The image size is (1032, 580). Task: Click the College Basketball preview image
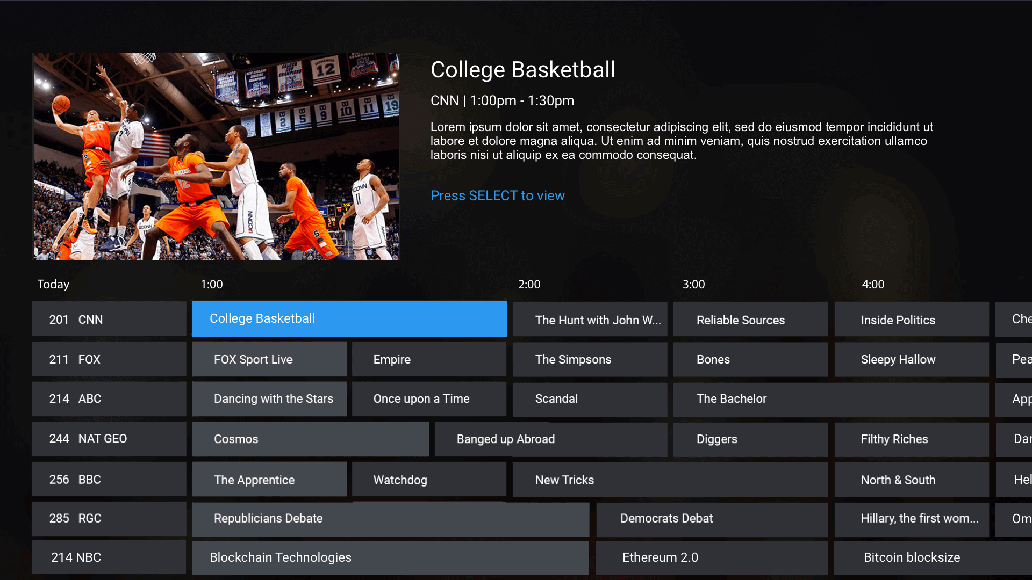coord(217,156)
